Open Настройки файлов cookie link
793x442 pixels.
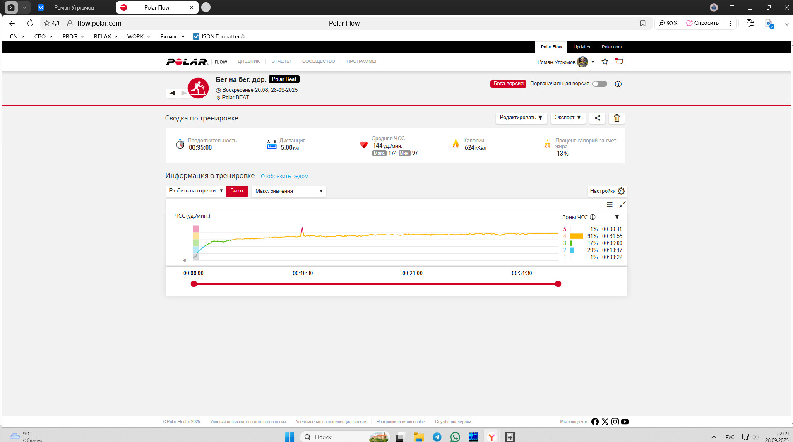pos(401,422)
